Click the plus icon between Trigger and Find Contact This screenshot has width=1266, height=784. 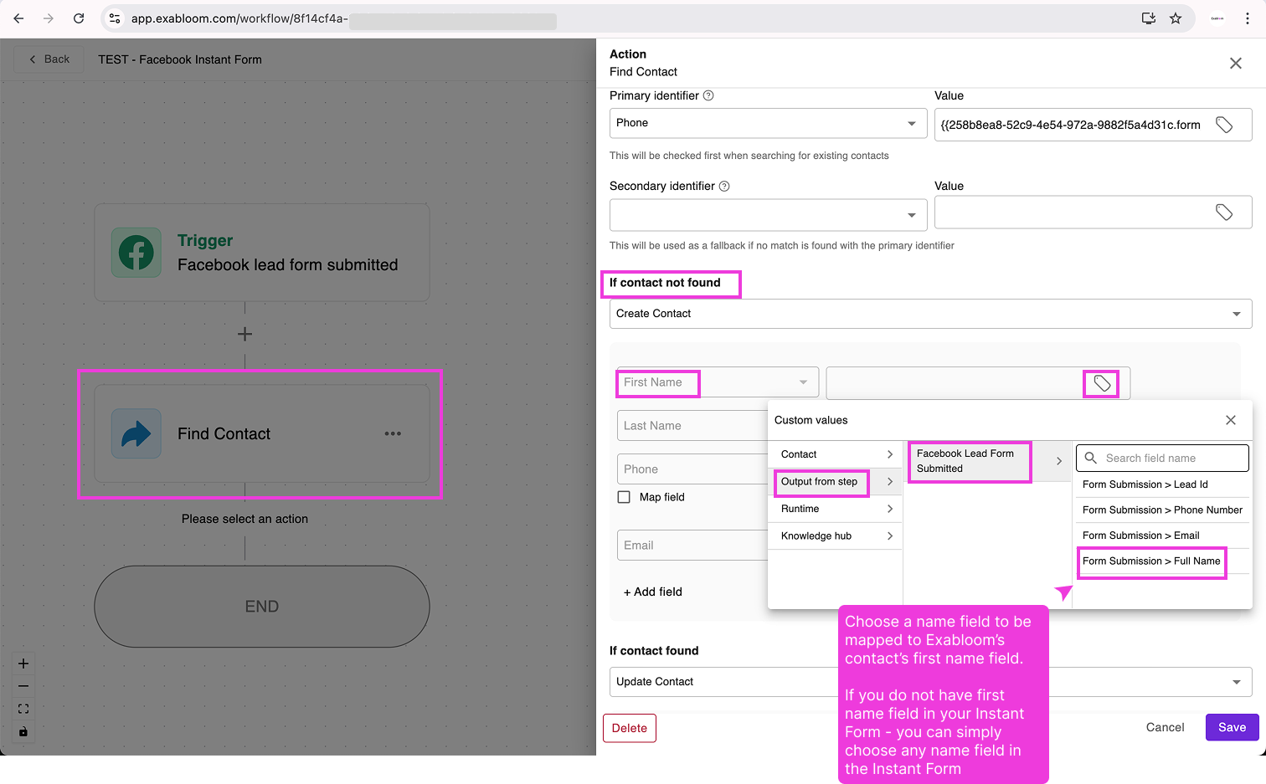(244, 334)
